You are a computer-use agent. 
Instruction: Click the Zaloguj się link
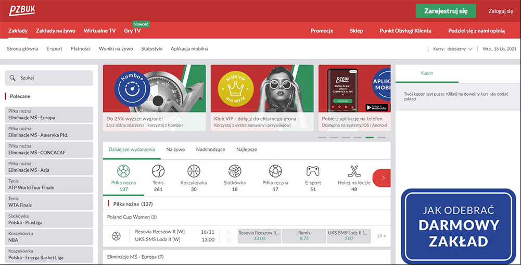pos(501,11)
